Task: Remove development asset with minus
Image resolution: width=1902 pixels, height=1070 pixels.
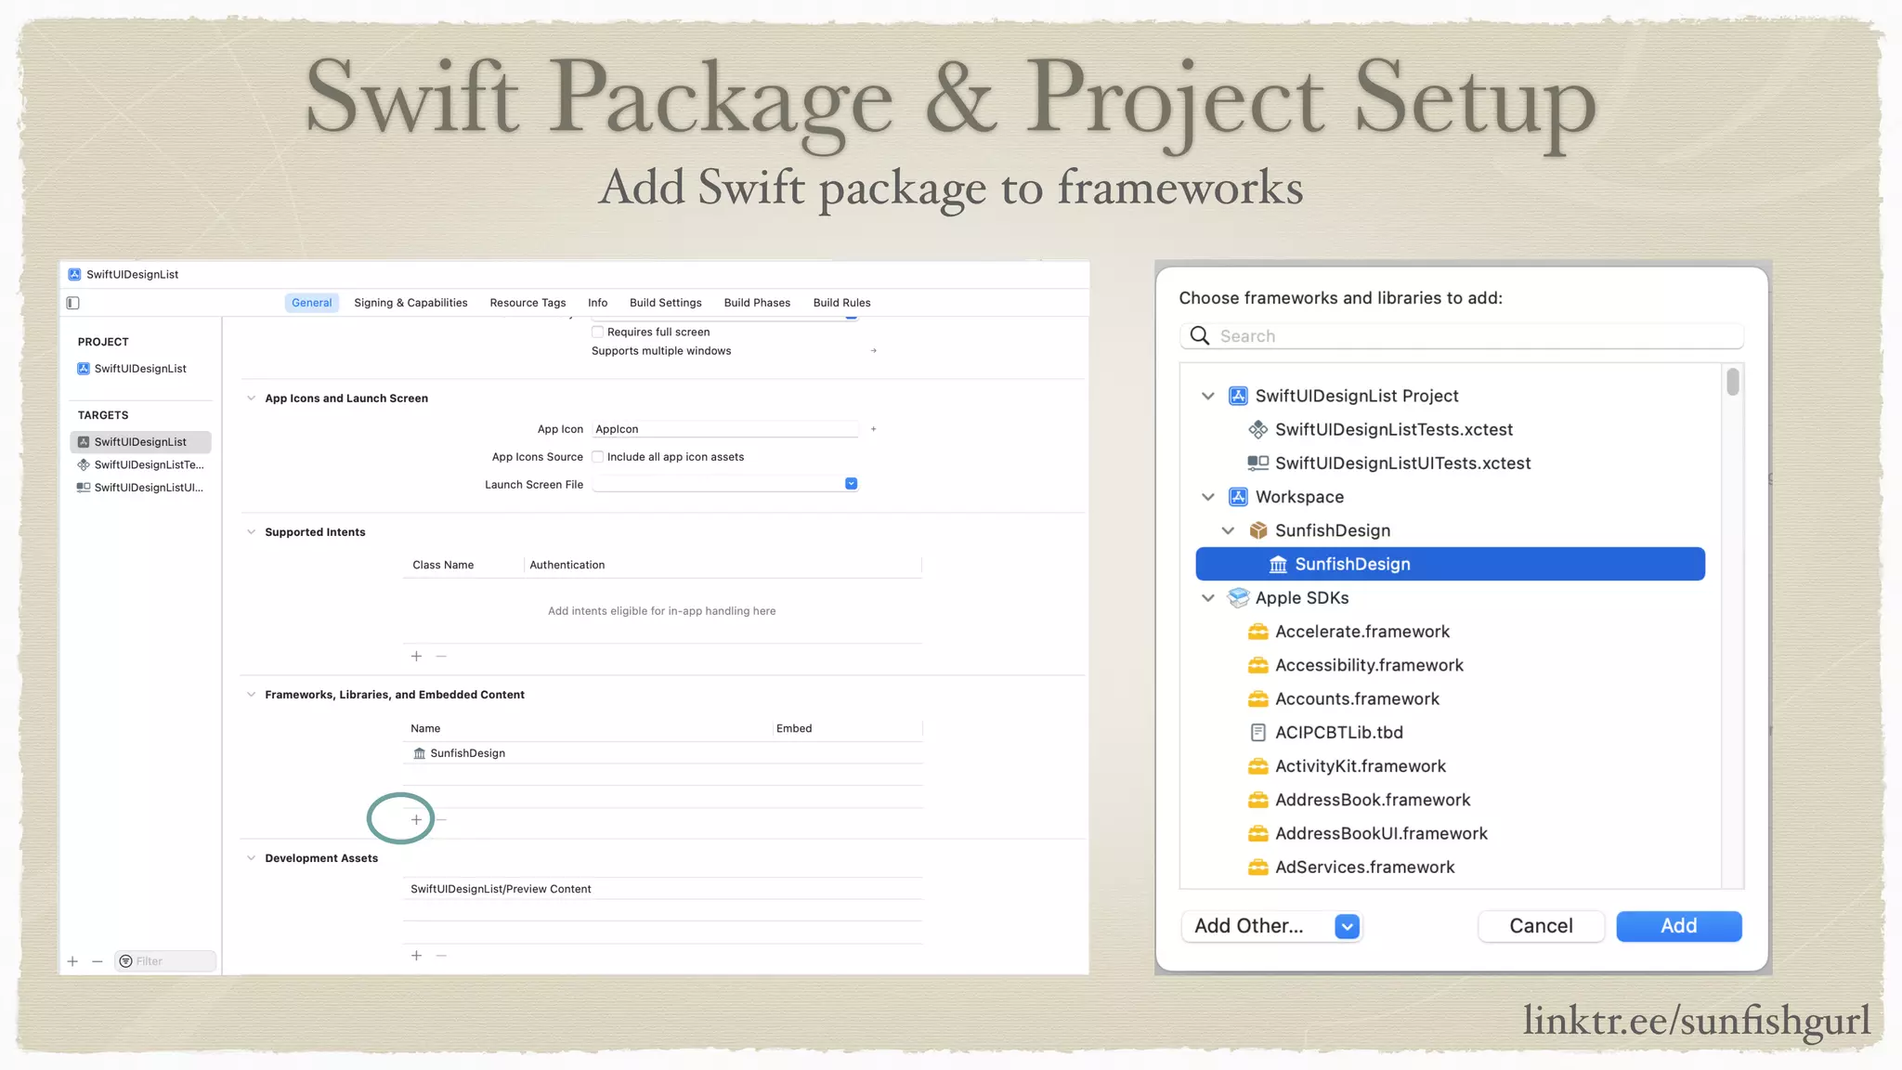Action: point(442,956)
